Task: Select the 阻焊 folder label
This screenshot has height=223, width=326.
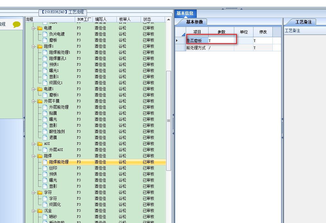Action: (x=48, y=156)
